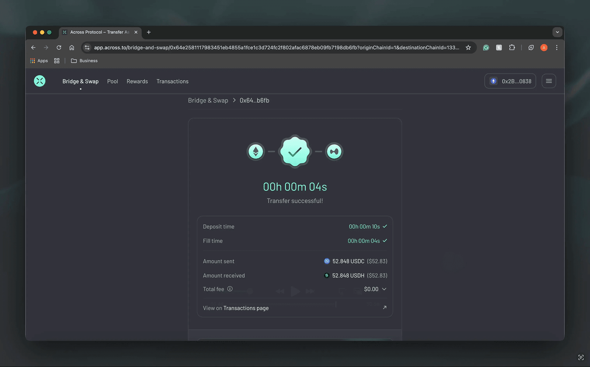Viewport: 590px width, 367px height.
Task: Switch to the Pool tab
Action: tap(112, 82)
